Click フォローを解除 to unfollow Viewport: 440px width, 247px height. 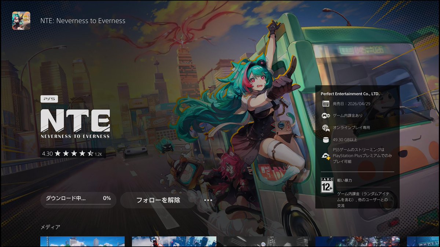(x=158, y=200)
